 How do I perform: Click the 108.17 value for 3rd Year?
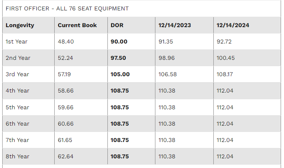click(x=225, y=74)
